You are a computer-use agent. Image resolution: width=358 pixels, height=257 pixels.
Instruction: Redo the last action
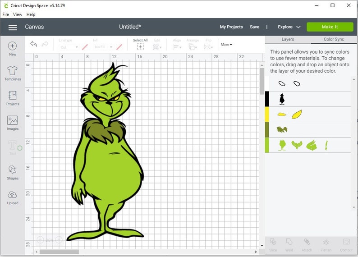tap(45, 44)
